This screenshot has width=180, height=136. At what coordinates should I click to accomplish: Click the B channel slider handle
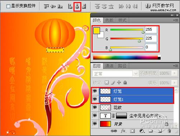click(110, 50)
